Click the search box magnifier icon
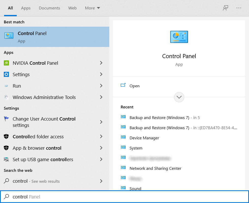Viewport: 249px width, 203px height. (x=7, y=197)
